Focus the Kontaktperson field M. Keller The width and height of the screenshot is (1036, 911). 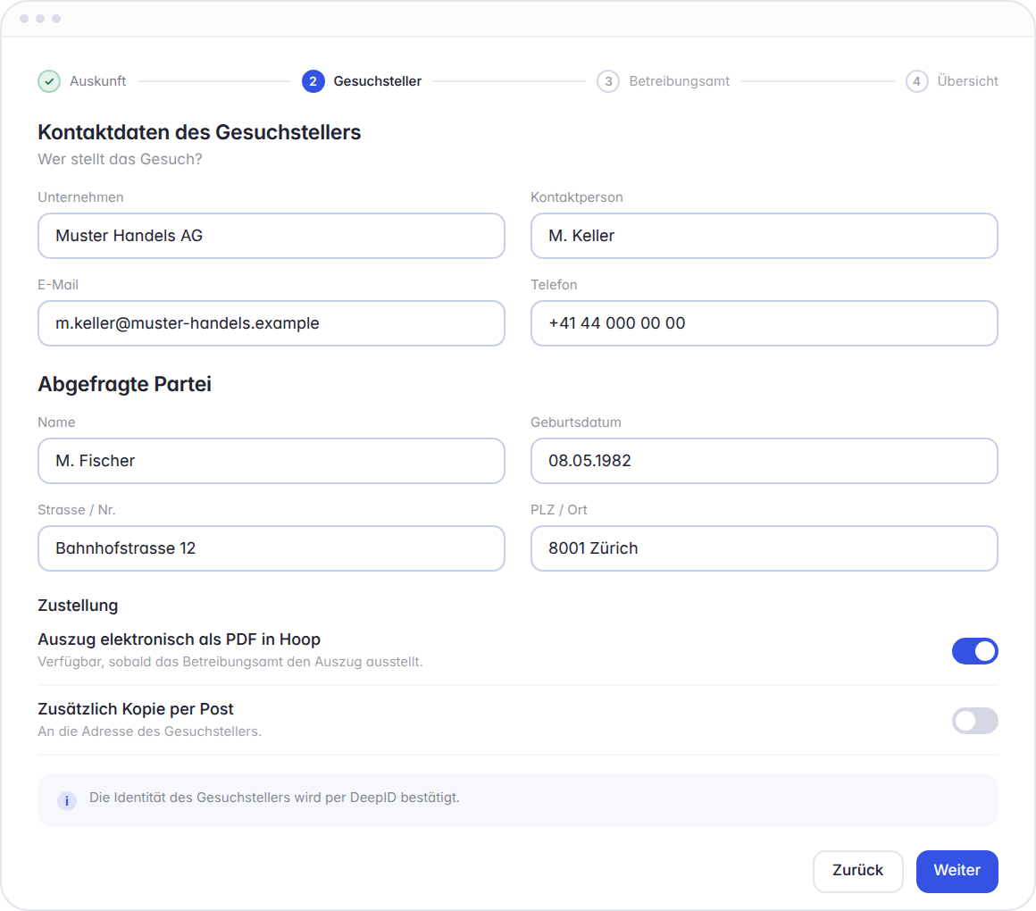[764, 236]
